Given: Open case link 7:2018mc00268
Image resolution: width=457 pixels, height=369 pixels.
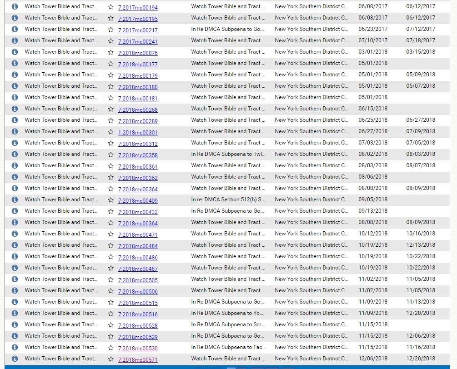Looking at the screenshot, I should [138, 110].
